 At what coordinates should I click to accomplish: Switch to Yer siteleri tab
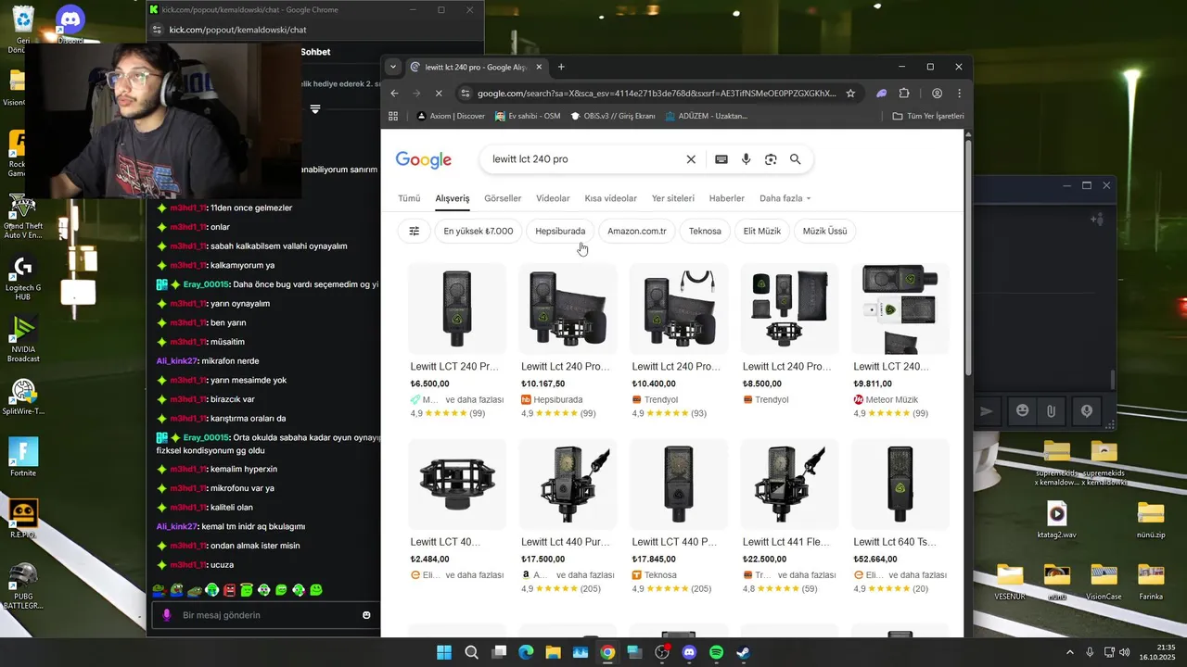pos(672,198)
